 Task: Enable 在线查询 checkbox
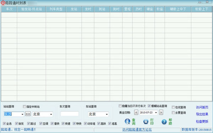click(x=173, y=107)
